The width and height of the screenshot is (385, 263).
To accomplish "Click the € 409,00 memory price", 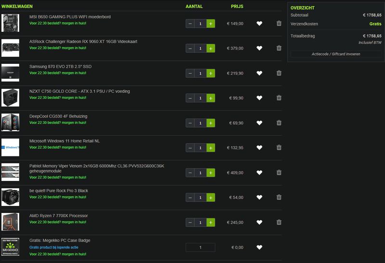I will point(235,173).
